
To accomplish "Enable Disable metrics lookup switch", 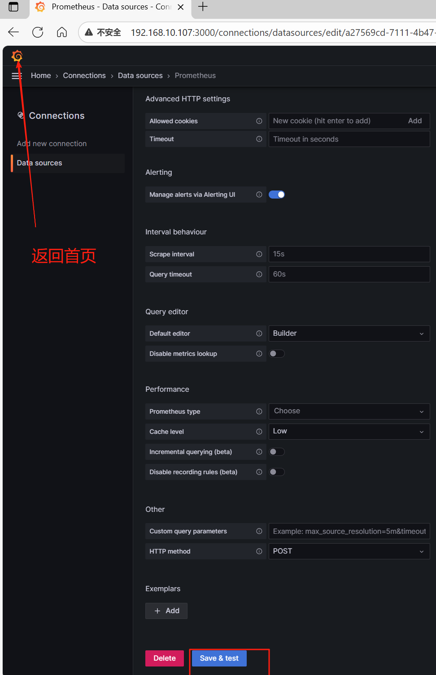I will pos(277,354).
